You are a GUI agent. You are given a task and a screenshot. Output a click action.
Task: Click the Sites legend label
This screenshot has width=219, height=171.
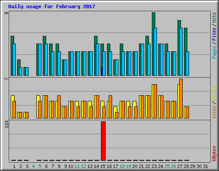(x=214, y=112)
